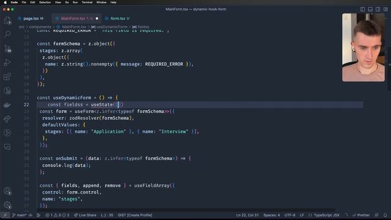This screenshot has width=391, height=220.
Task: Click the formSchema identifier on line 13
Action: [x=67, y=43]
